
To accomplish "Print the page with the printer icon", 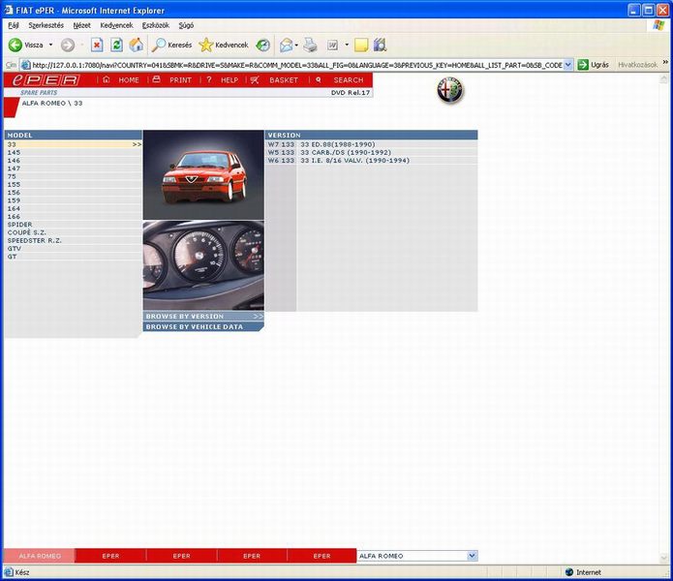I will [310, 45].
